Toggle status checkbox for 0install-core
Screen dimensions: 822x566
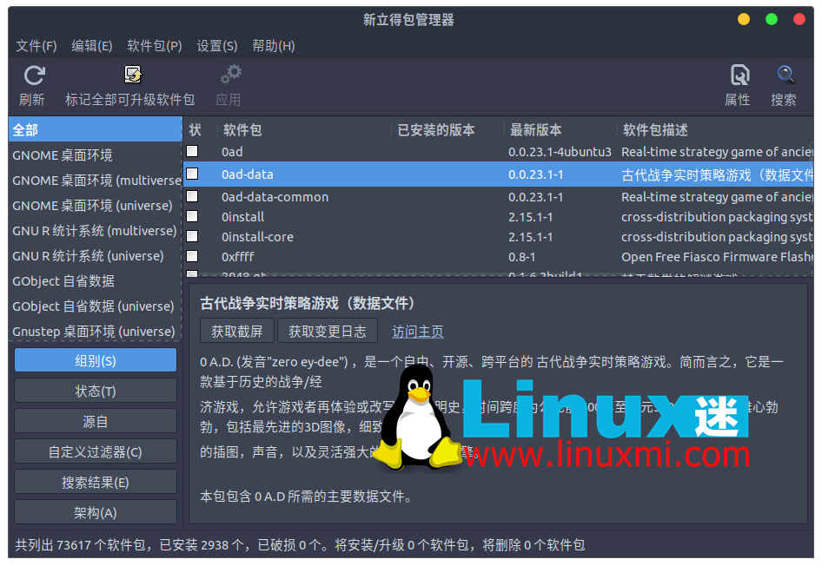pos(192,236)
